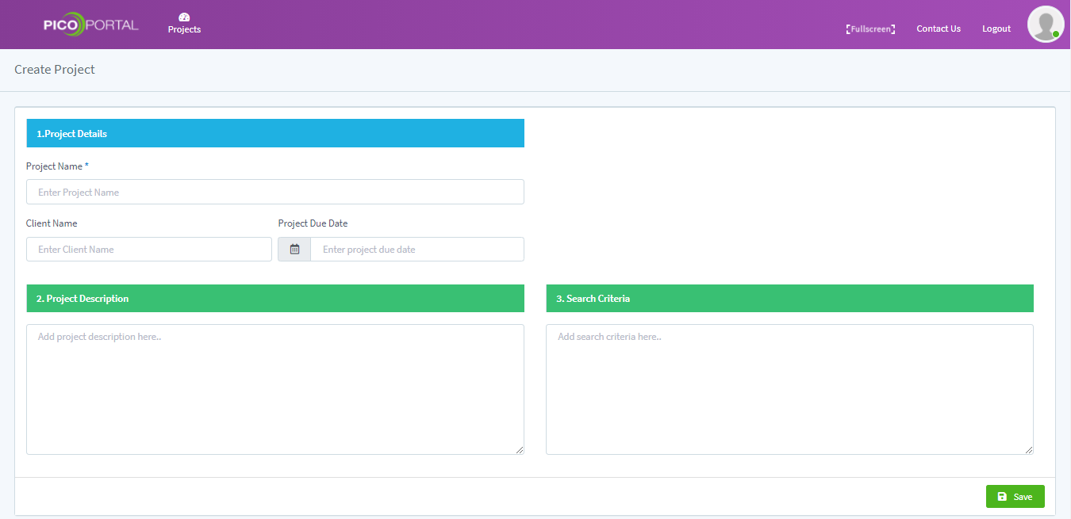Open the Contact Us link
The image size is (1071, 519).
[939, 29]
